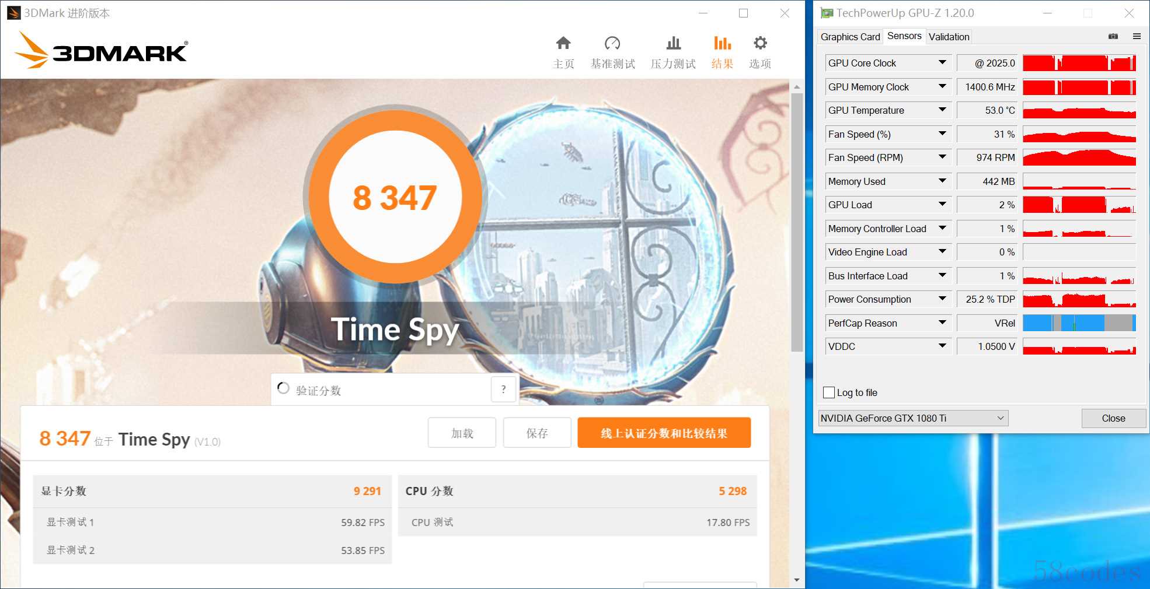This screenshot has height=589, width=1150.
Task: Click the 1400.6 MHz memory clock value
Action: (x=987, y=87)
